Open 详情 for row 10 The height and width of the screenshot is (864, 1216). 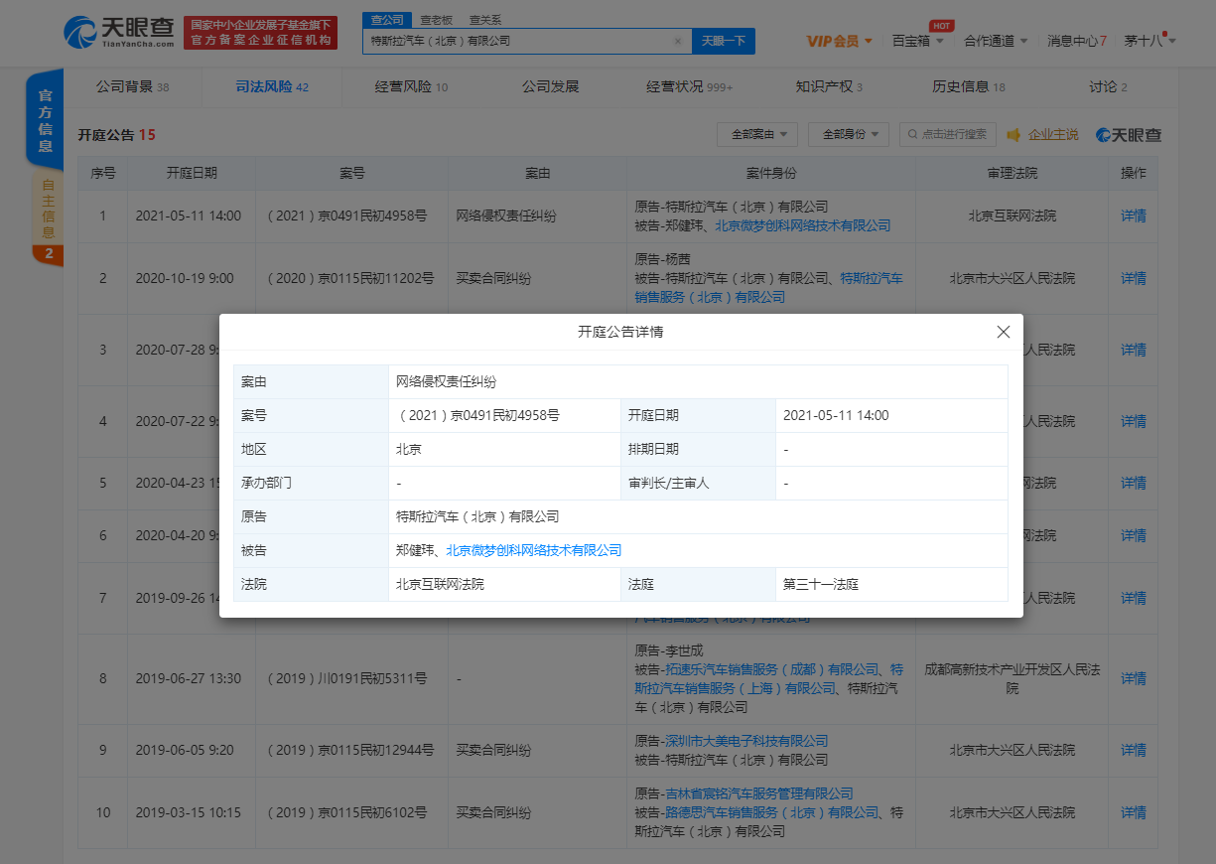1133,812
